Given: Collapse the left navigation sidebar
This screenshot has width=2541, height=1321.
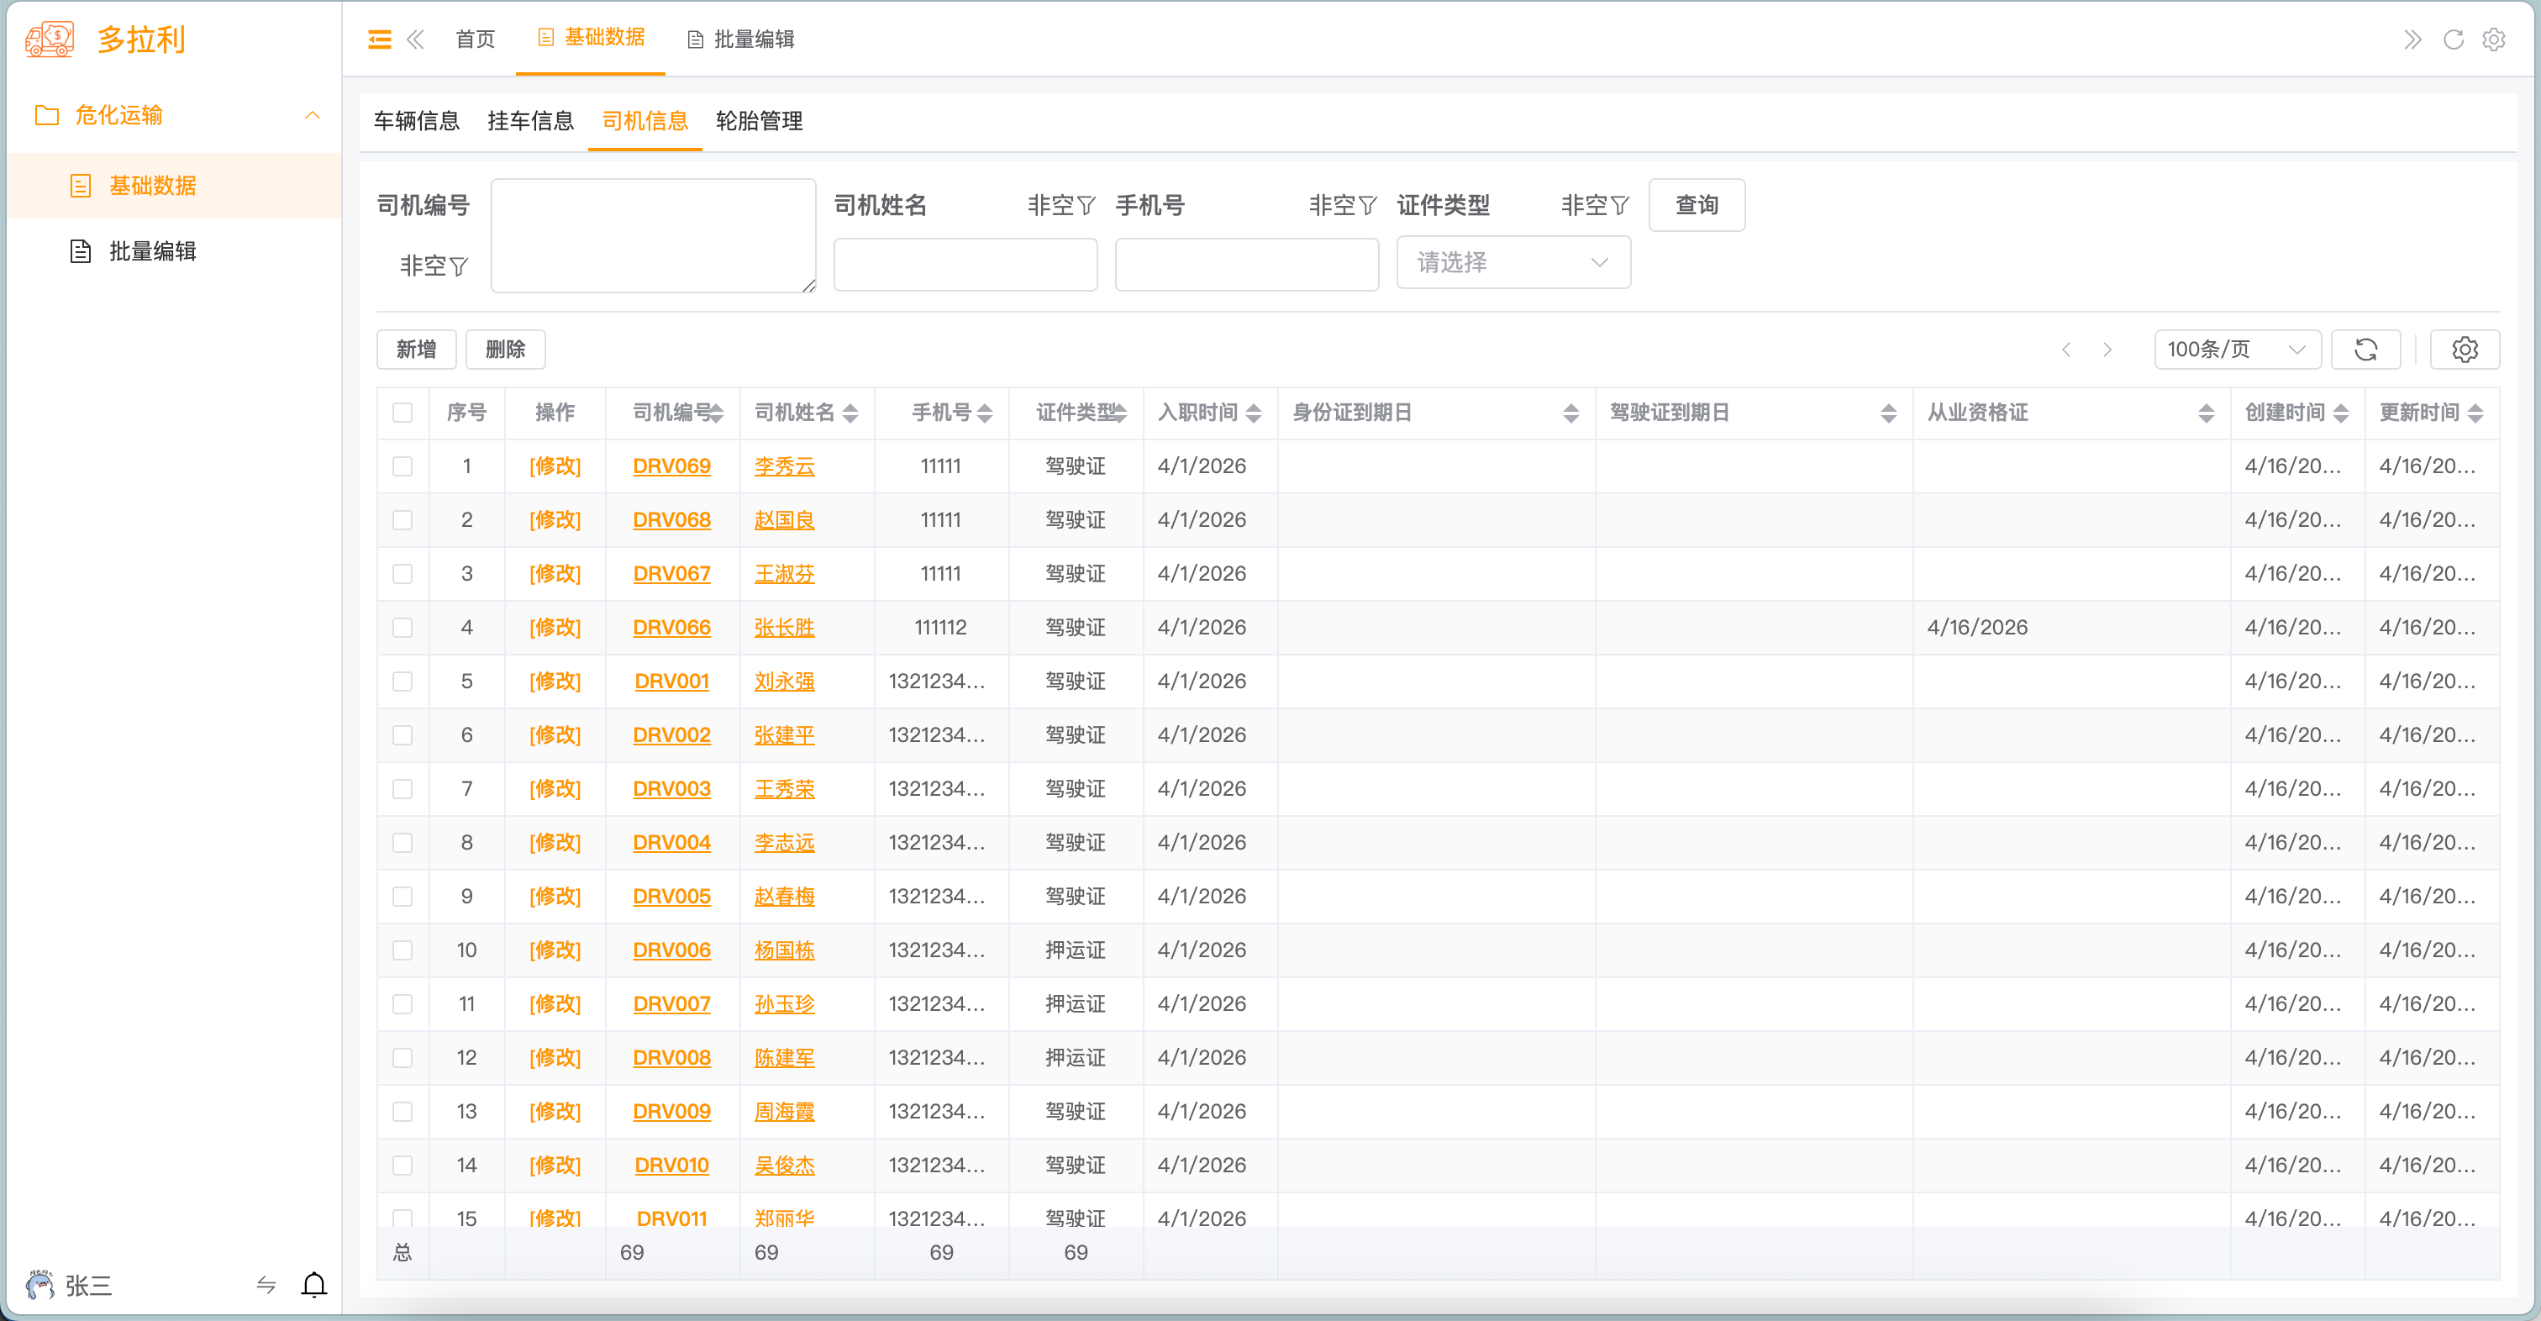Looking at the screenshot, I should pos(379,38).
